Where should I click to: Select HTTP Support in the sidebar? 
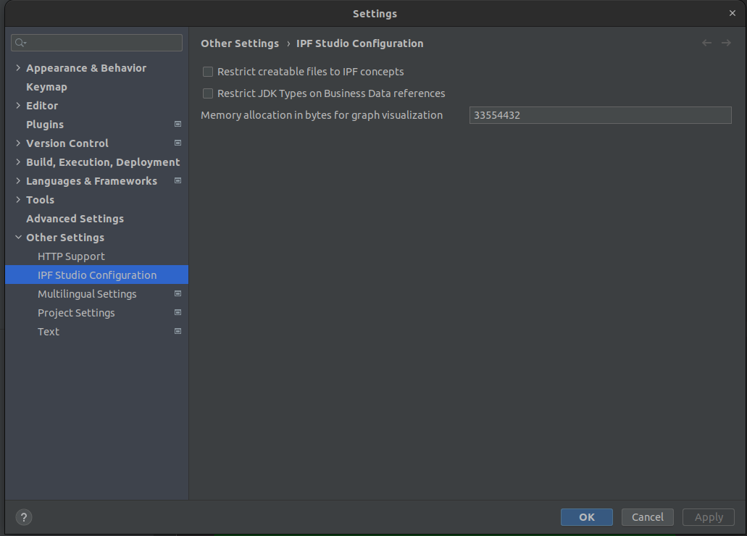coord(71,256)
